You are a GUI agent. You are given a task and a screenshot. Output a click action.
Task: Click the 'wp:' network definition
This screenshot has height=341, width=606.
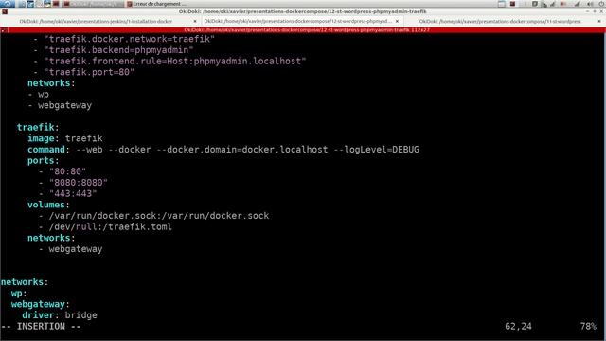click(19, 293)
